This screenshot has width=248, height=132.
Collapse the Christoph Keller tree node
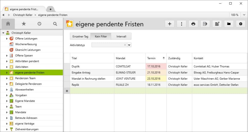[3, 33]
